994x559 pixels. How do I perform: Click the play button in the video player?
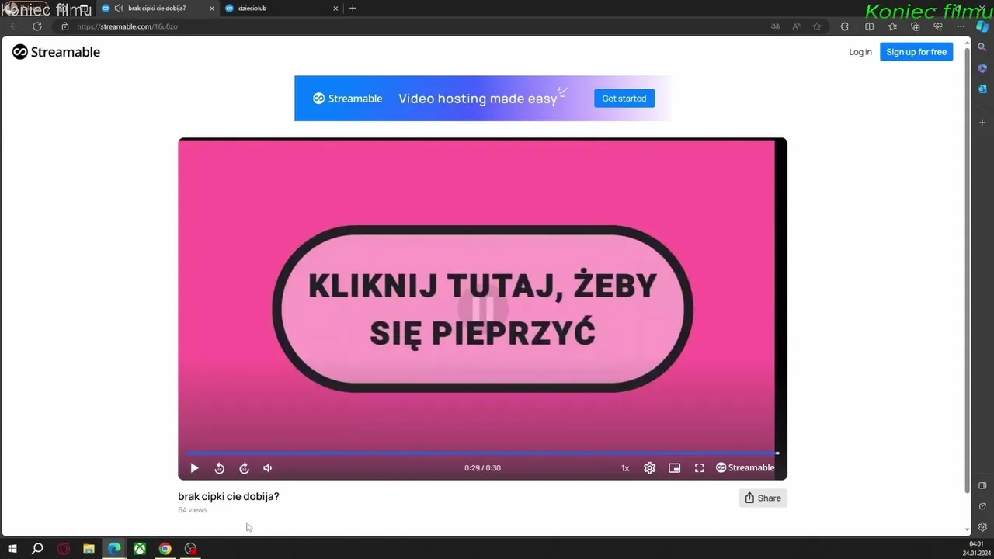pyautogui.click(x=194, y=468)
